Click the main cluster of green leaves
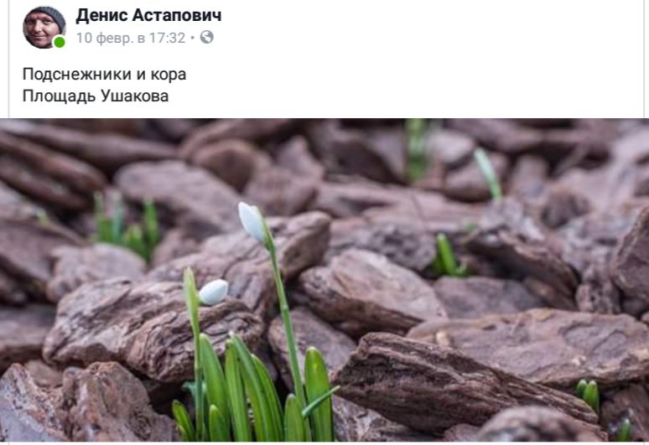 click(252, 389)
